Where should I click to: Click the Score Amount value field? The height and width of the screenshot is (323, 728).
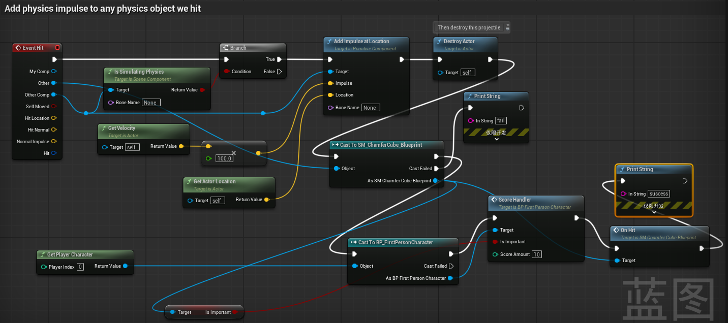(x=537, y=254)
